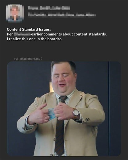Image resolution: width=128 pixels, height=160 pixels.
Task: Click the blurred sender name
Action: click(49, 8)
